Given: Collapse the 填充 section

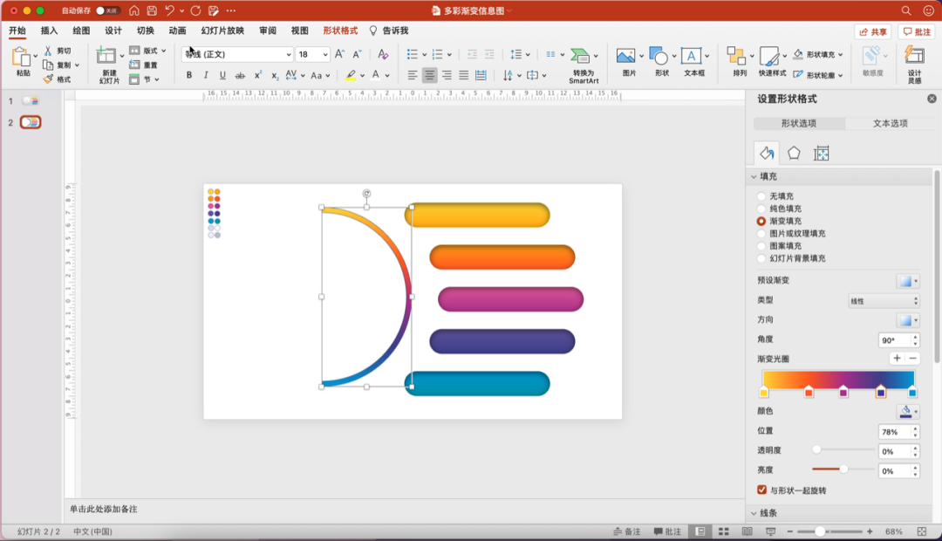Looking at the screenshot, I should 754,177.
